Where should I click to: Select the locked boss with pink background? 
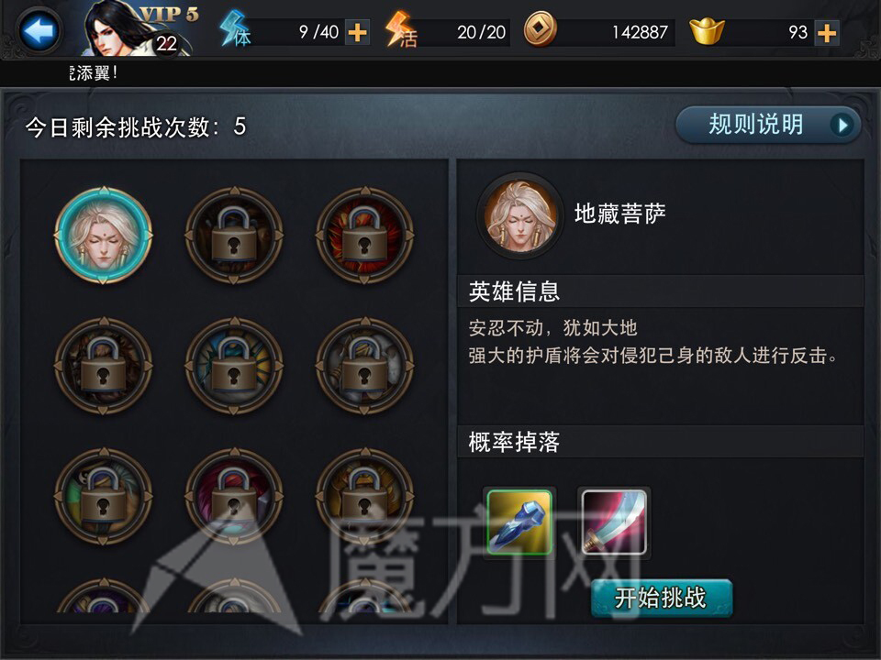point(234,496)
